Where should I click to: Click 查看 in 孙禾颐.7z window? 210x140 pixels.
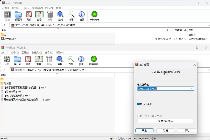(39, 61)
